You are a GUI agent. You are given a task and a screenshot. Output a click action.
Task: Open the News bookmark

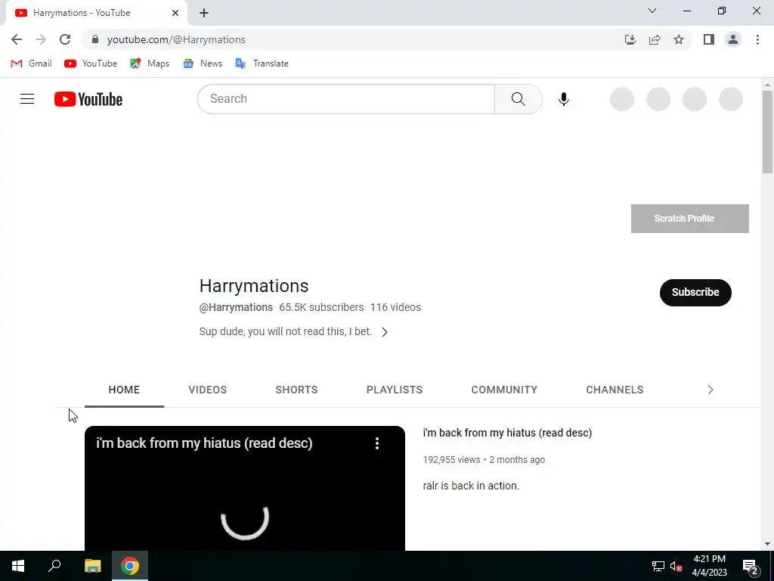point(203,64)
